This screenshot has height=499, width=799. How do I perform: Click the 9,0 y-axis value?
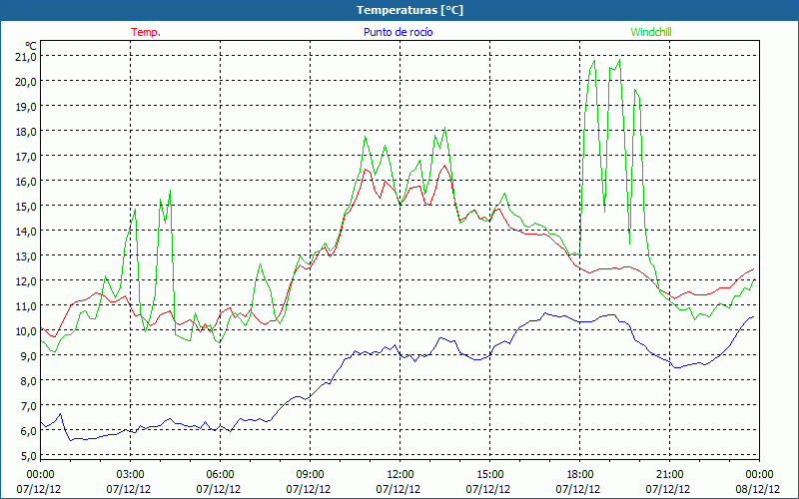(x=29, y=356)
